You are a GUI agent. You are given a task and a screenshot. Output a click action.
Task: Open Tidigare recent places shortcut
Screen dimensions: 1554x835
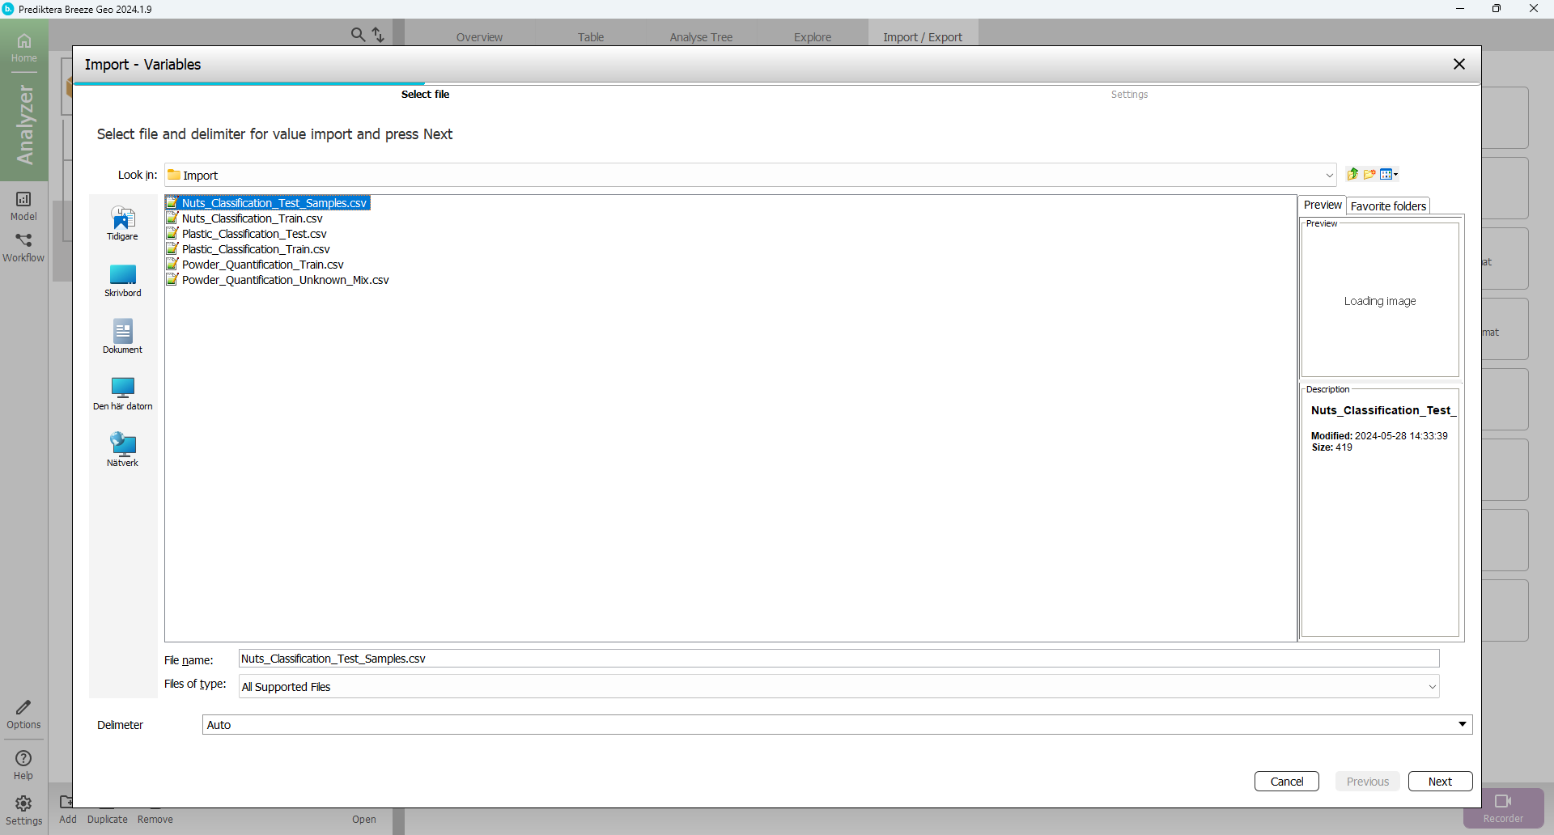[122, 223]
